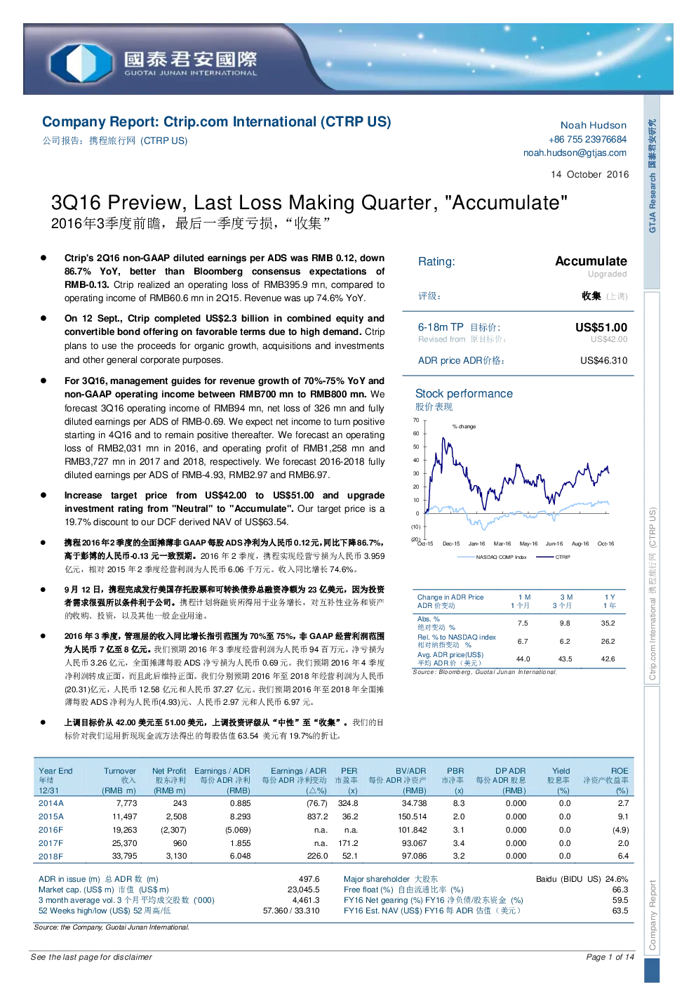696x985 pixels.
Task: Open the email link noah.hudson@gtjas.com
Action: tap(575, 152)
